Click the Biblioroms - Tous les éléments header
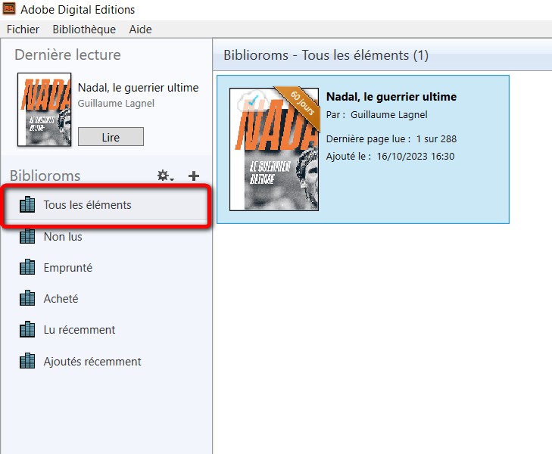 tap(326, 56)
